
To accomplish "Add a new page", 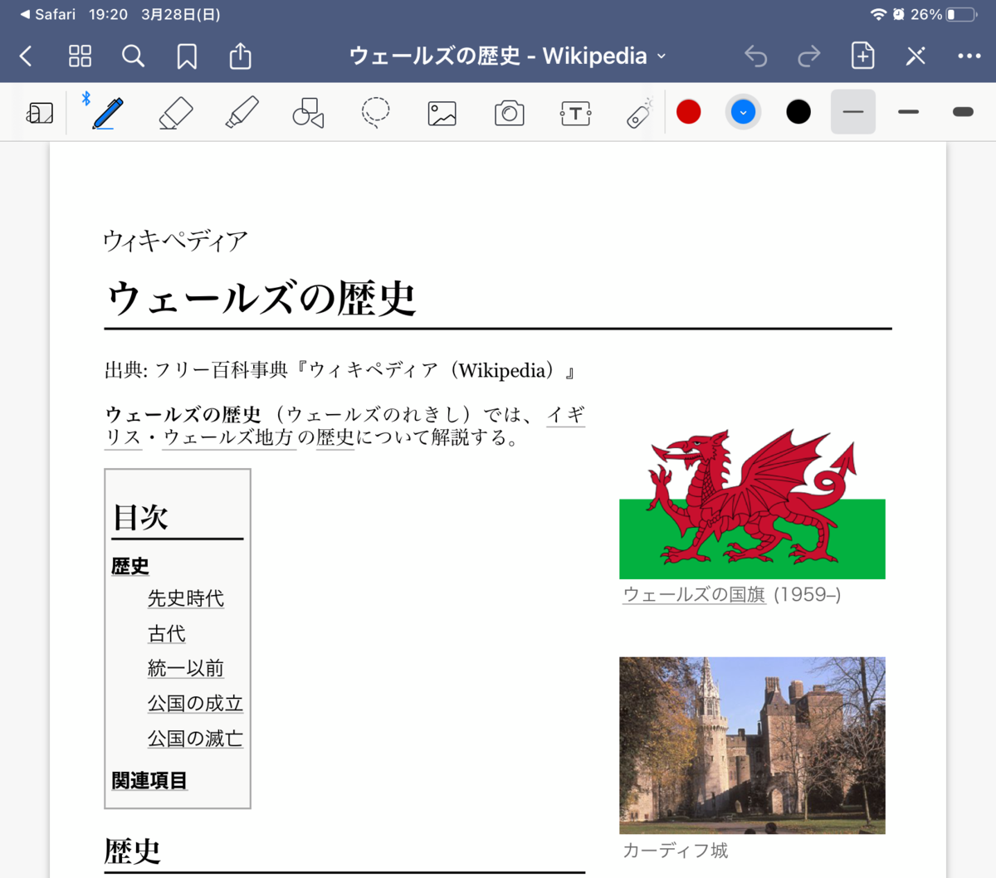I will click(x=862, y=56).
